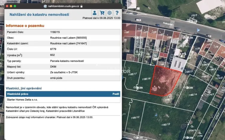Image resolution: width=225 pixels, height=140 pixels.
Task: Click the Nahlížení do katastru nemovitostí heading
Action: pyautogui.click(x=39, y=14)
